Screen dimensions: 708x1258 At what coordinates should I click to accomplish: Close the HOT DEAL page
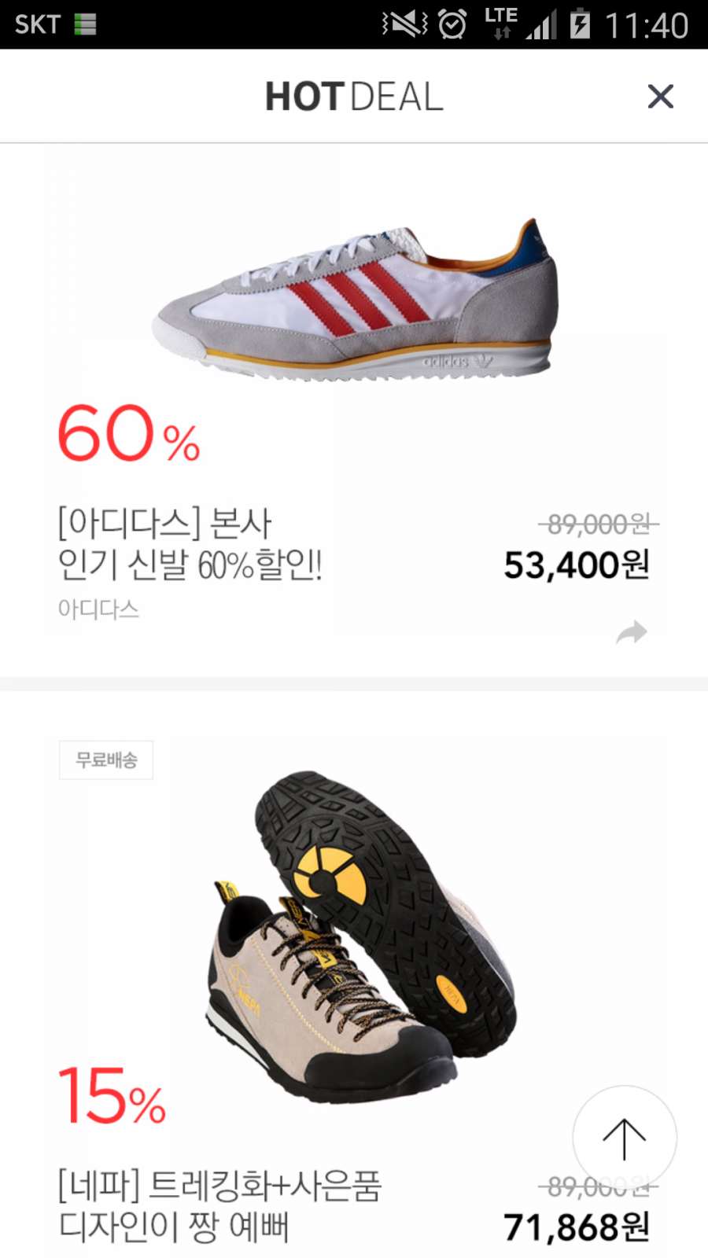point(660,97)
